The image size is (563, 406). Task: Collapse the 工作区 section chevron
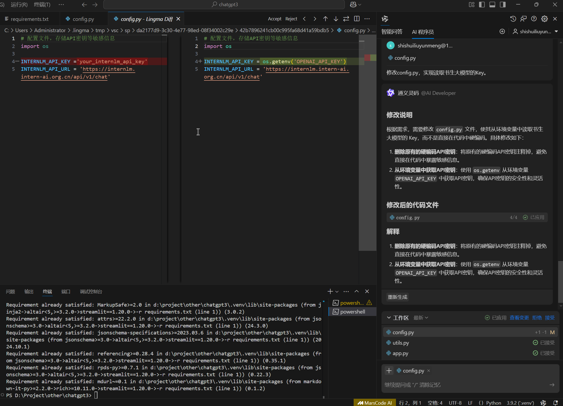click(x=389, y=318)
